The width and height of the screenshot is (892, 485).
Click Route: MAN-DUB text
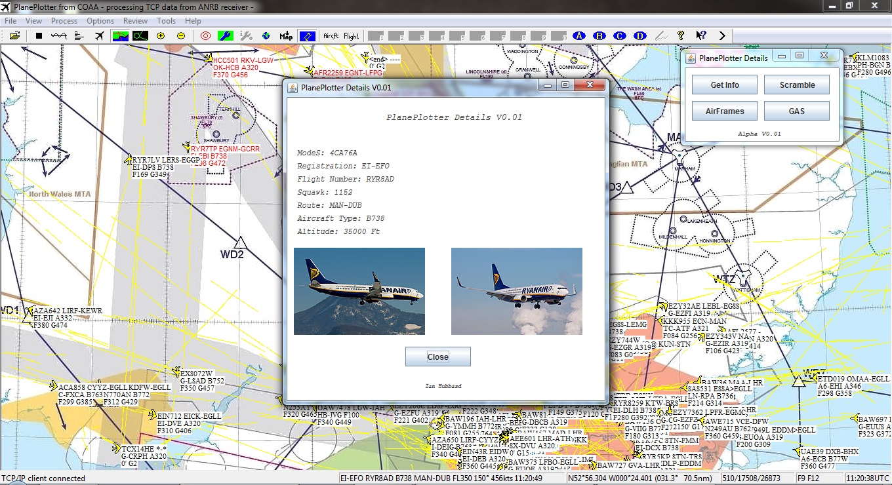[329, 205]
